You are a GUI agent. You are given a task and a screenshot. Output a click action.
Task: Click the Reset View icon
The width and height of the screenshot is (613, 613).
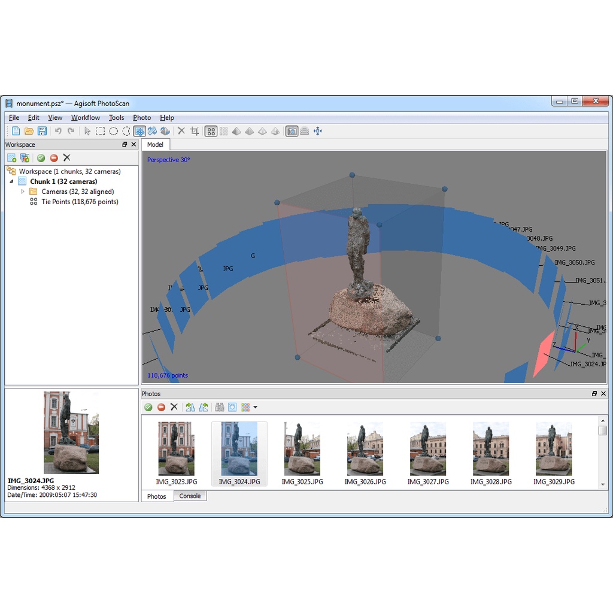[x=318, y=131]
